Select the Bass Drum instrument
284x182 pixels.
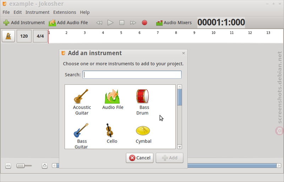click(143, 102)
